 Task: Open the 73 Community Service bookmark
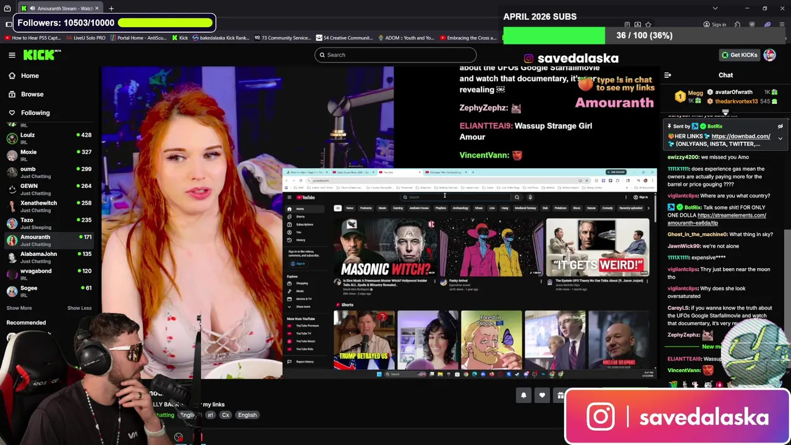[x=282, y=38]
